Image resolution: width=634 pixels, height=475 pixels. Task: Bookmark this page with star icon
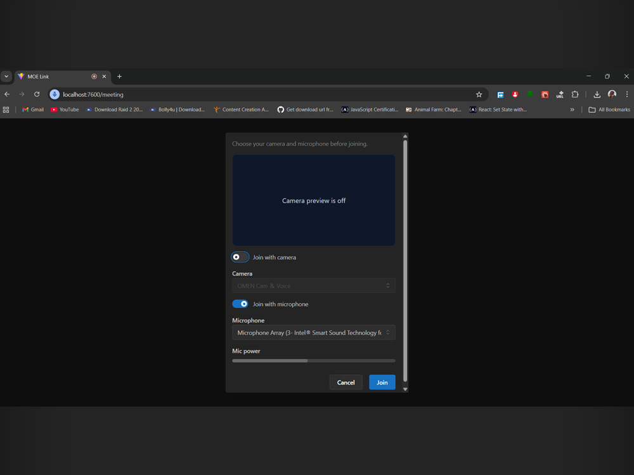pos(479,94)
